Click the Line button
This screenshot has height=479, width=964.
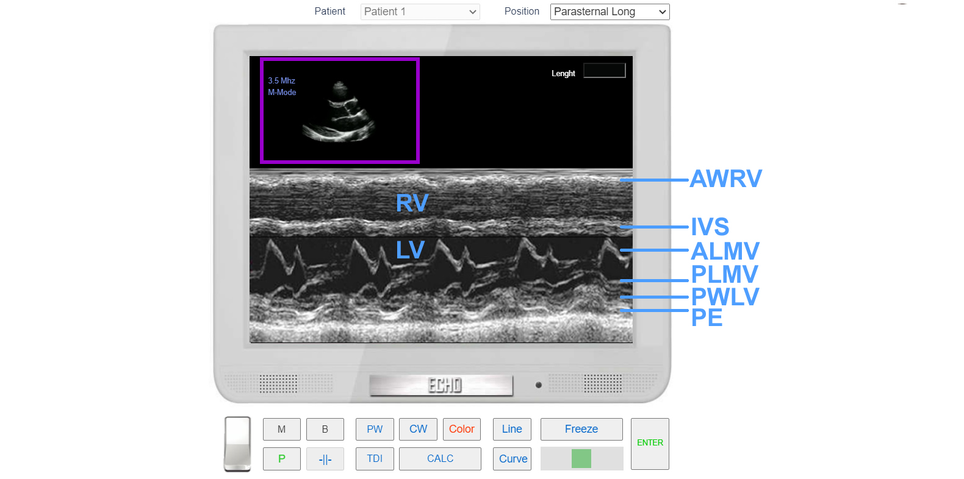click(x=512, y=429)
